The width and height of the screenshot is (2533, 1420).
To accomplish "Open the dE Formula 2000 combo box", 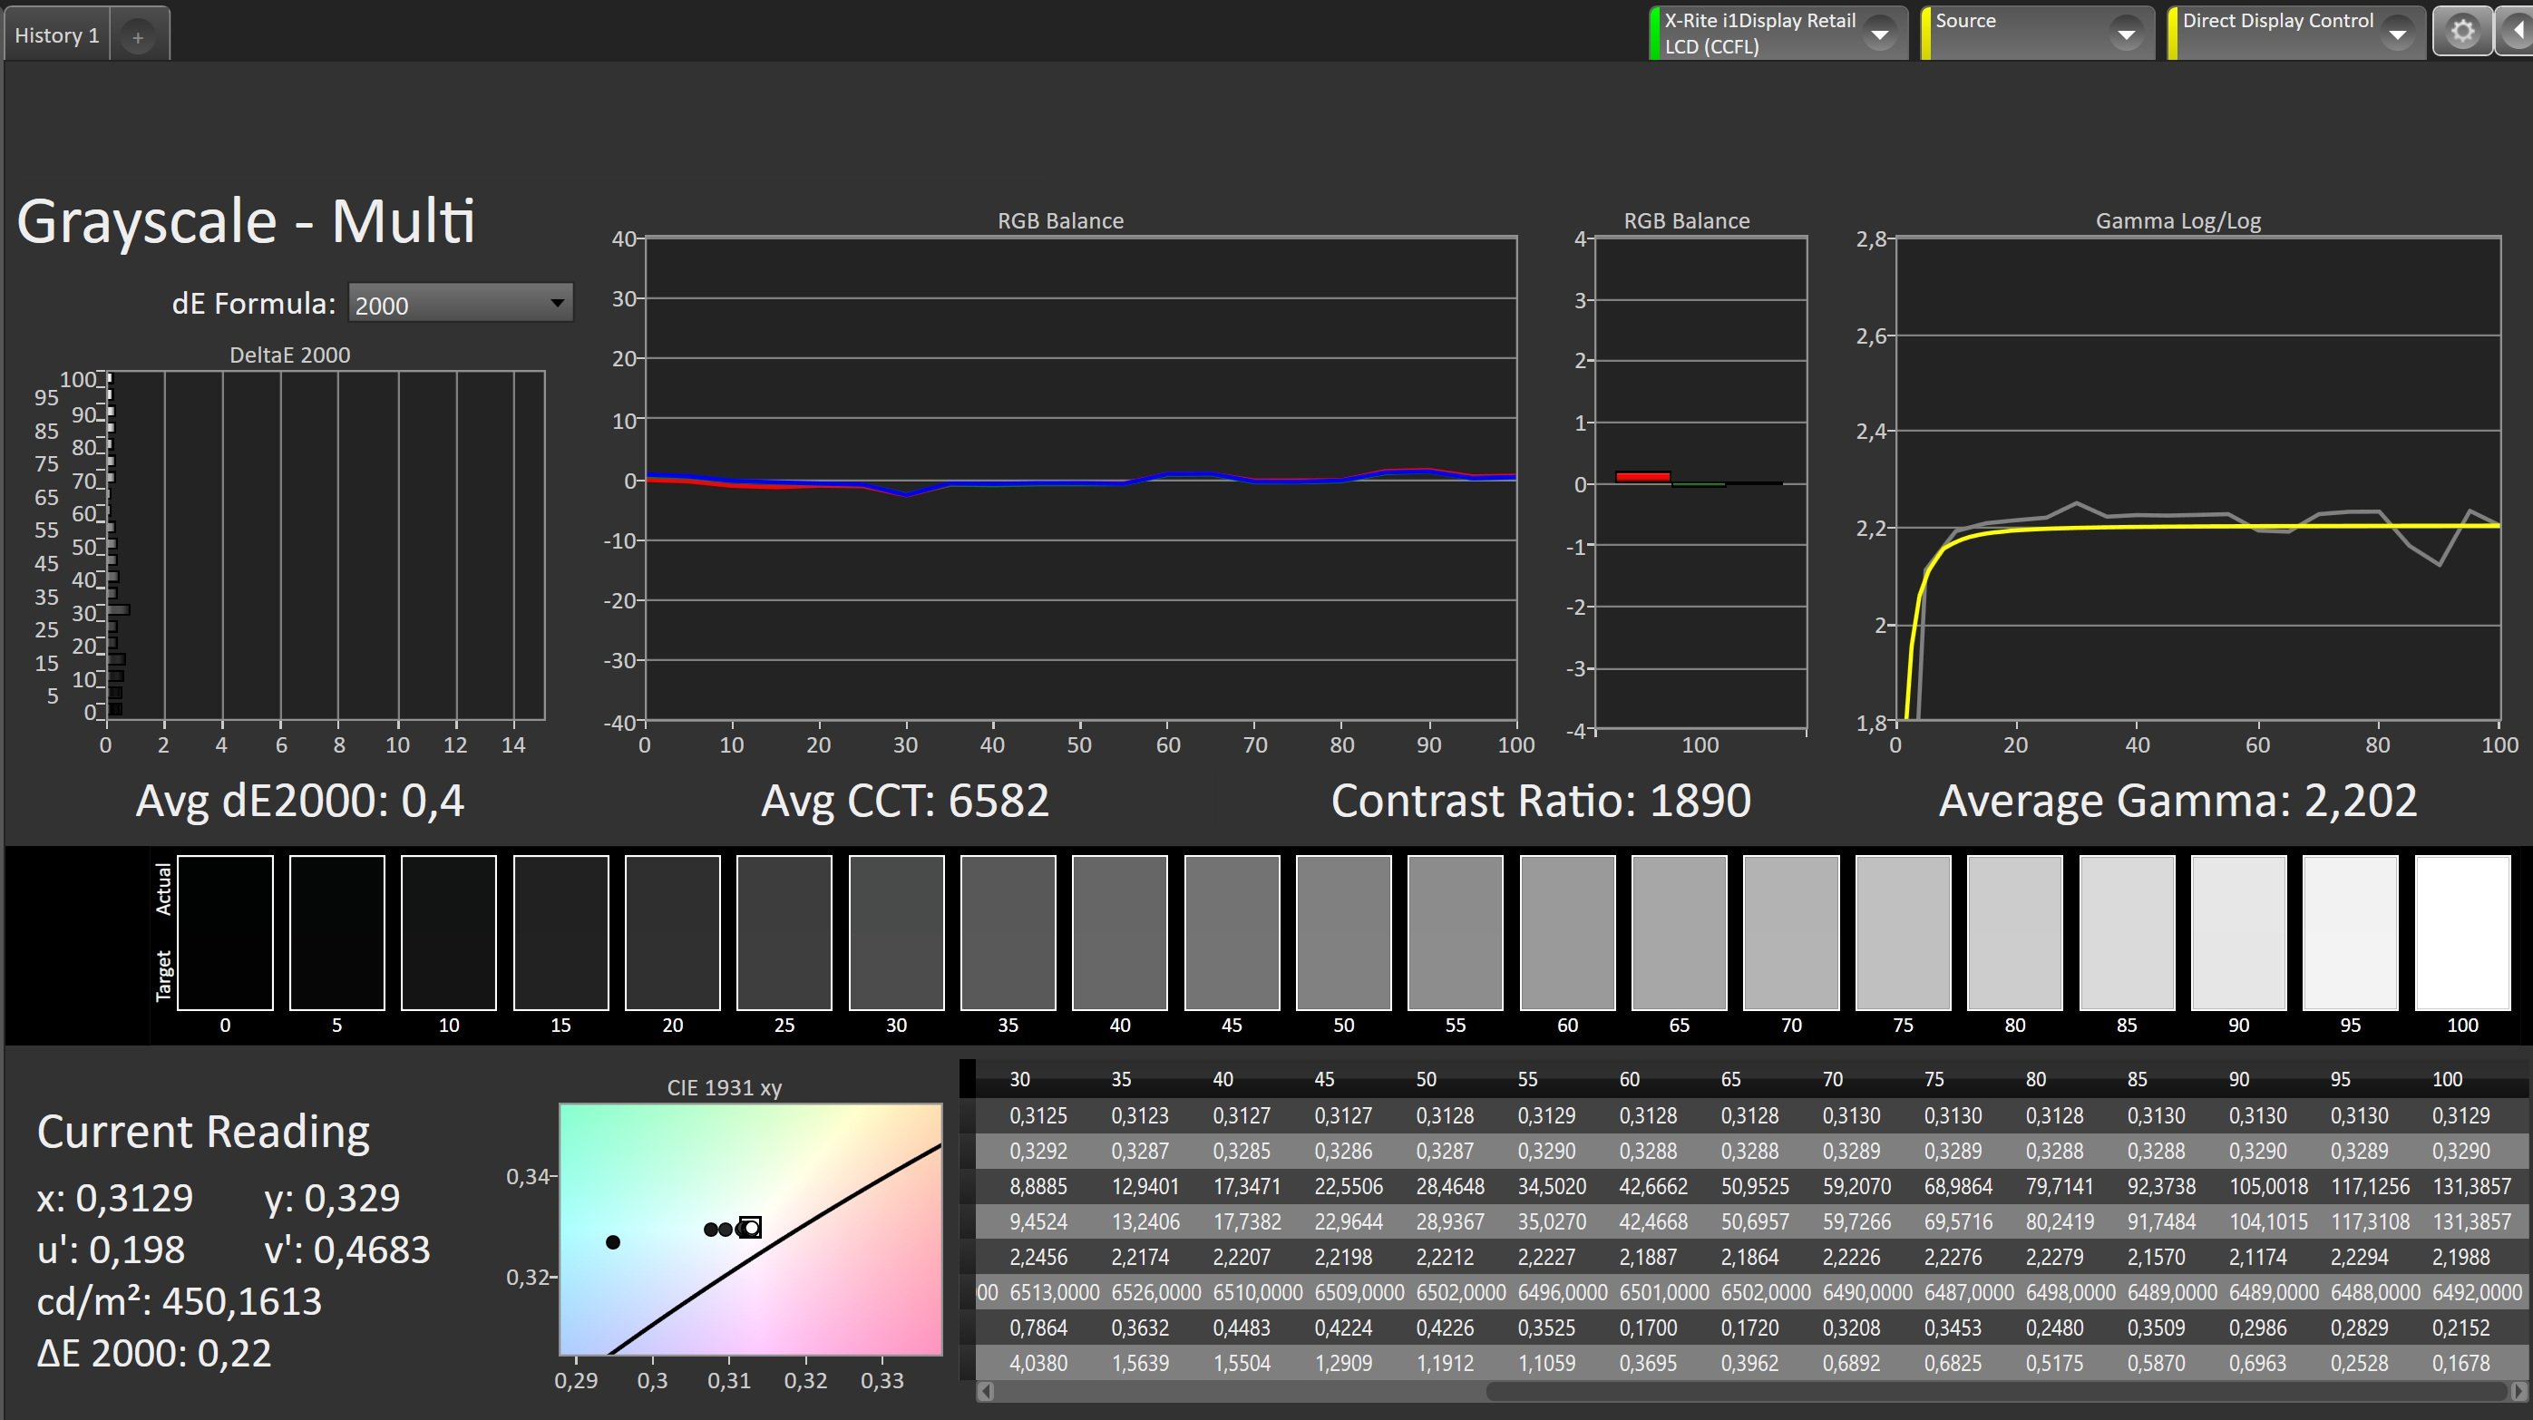I will (x=459, y=304).
